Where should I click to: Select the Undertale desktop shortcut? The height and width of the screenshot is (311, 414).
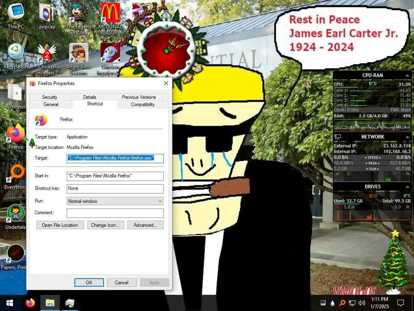click(x=16, y=217)
